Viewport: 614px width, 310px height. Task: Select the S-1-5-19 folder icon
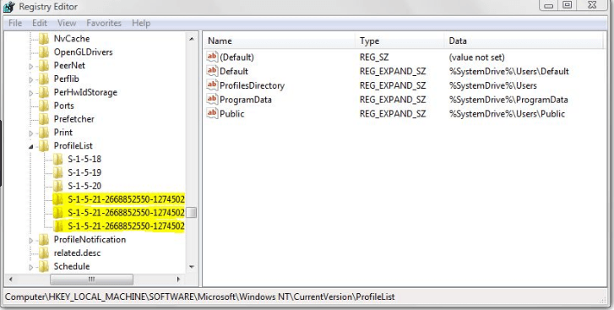(x=58, y=172)
